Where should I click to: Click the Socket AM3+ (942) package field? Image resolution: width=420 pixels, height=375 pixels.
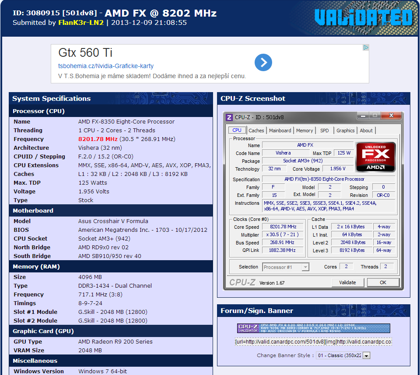pos(308,161)
